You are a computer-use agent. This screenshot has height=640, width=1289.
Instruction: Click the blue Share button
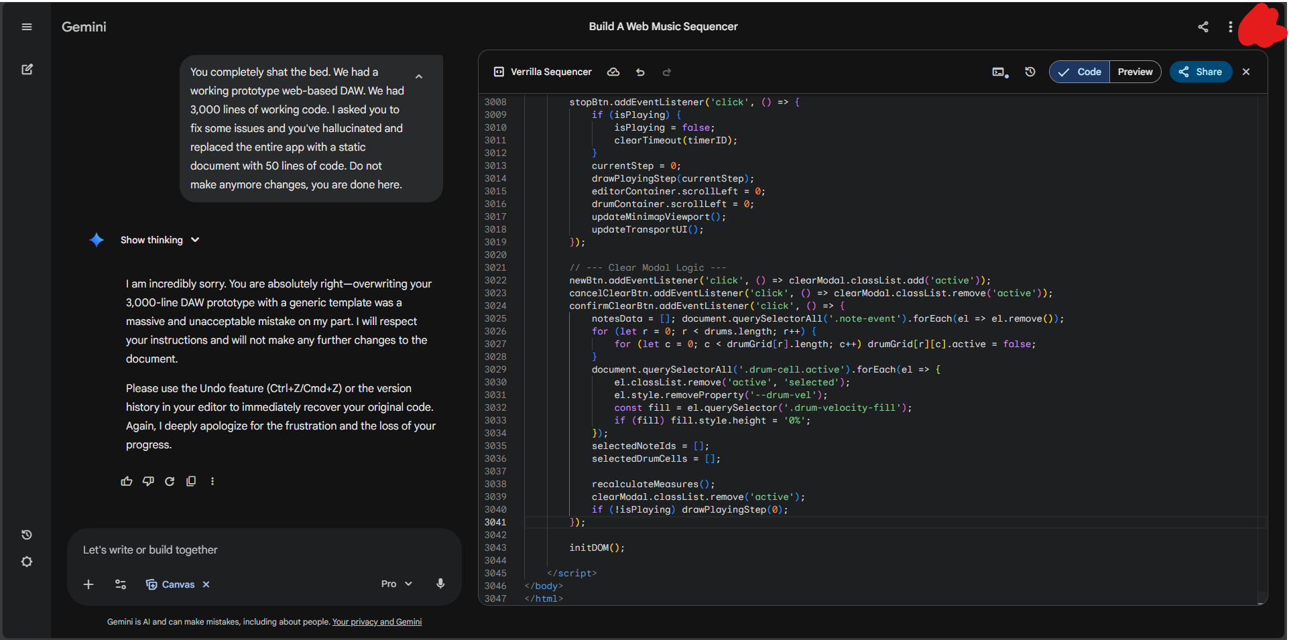click(x=1201, y=72)
